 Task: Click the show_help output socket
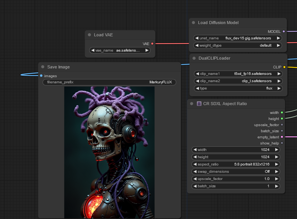pos(282,143)
